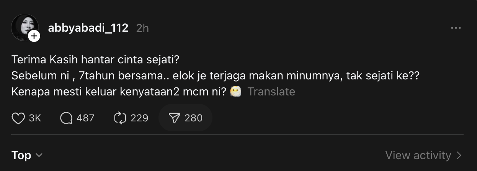Open the three-dots more options menu
Viewport: 477px width, 171px height.
pyautogui.click(x=456, y=28)
